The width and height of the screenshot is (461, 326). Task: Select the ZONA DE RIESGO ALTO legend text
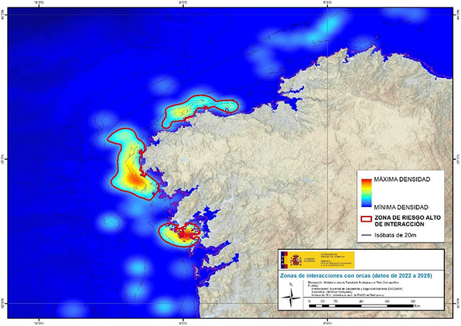point(407,222)
